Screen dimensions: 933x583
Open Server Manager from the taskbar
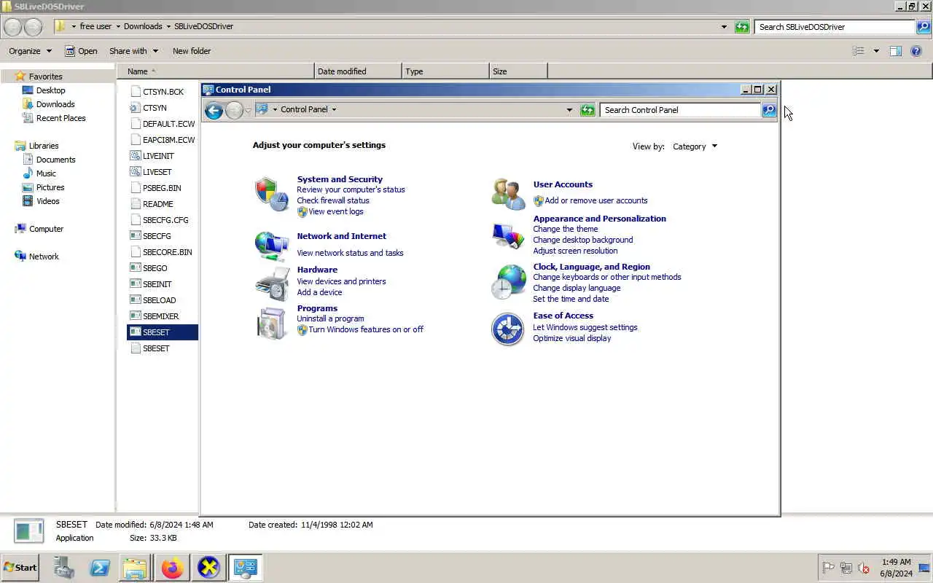[x=64, y=568]
